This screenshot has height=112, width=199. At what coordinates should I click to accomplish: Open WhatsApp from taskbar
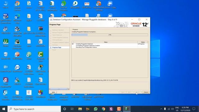coord(95,109)
